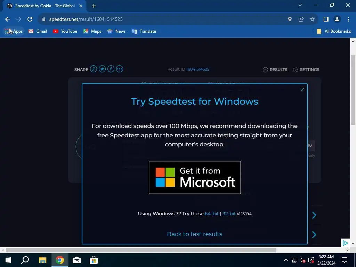Image resolution: width=356 pixels, height=267 pixels.
Task: Open Mail app from taskbar
Action: (x=77, y=260)
